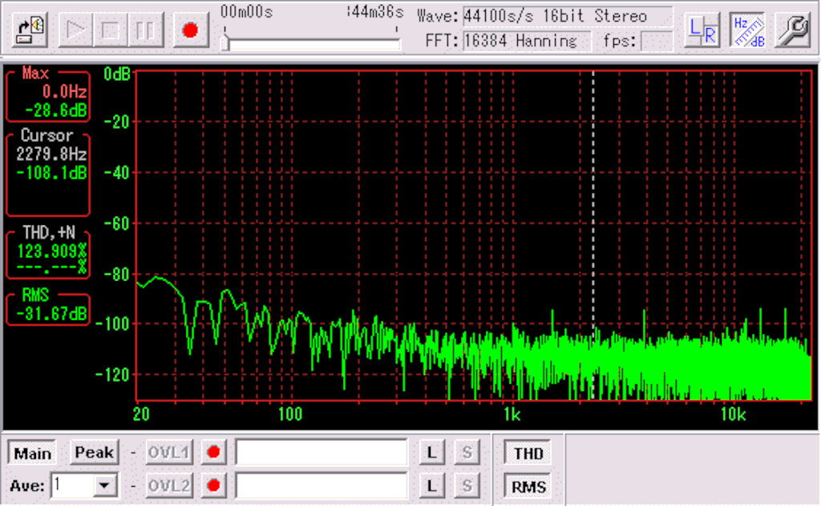Click the 1k label on the frequency axis
The image size is (821, 506).
tap(512, 415)
